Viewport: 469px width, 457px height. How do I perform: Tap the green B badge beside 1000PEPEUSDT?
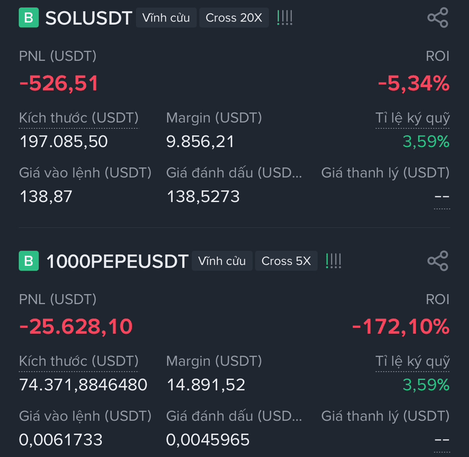tap(29, 261)
